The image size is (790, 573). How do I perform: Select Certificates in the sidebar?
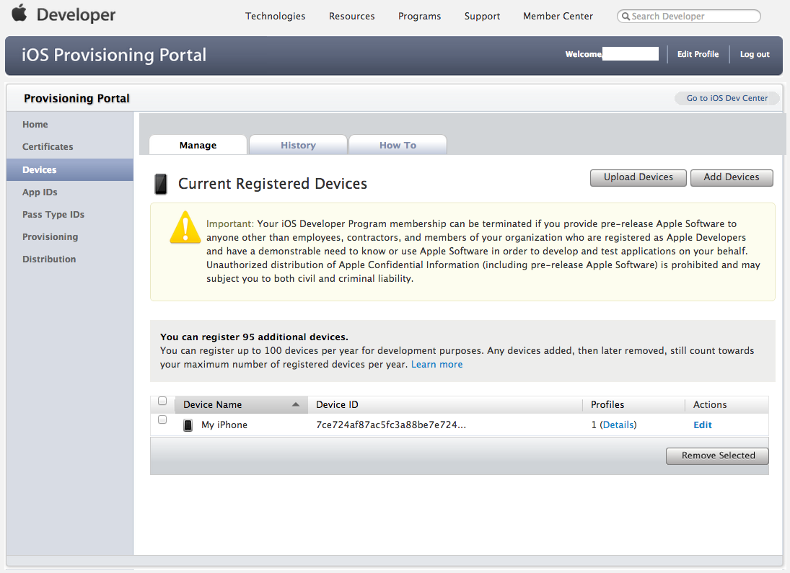click(x=48, y=146)
